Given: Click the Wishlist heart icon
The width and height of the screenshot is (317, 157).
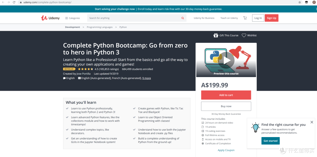Looking at the screenshot, I should click(244, 35).
